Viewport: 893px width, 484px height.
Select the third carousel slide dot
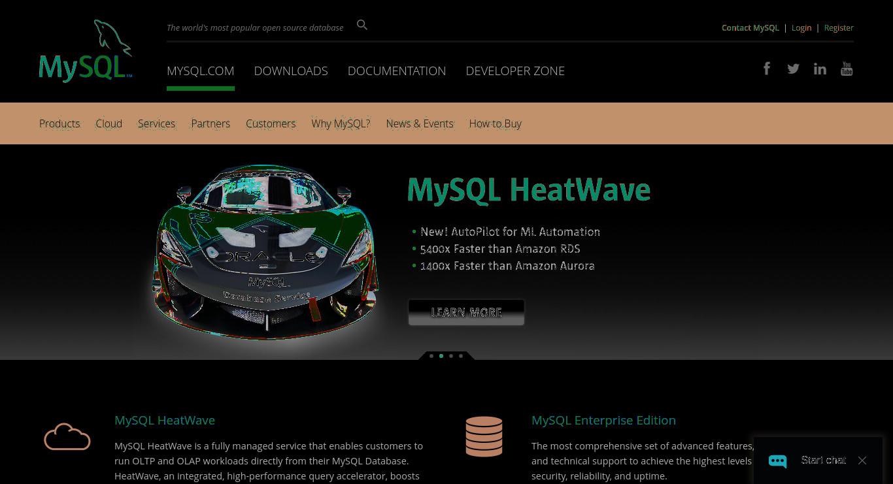point(451,356)
